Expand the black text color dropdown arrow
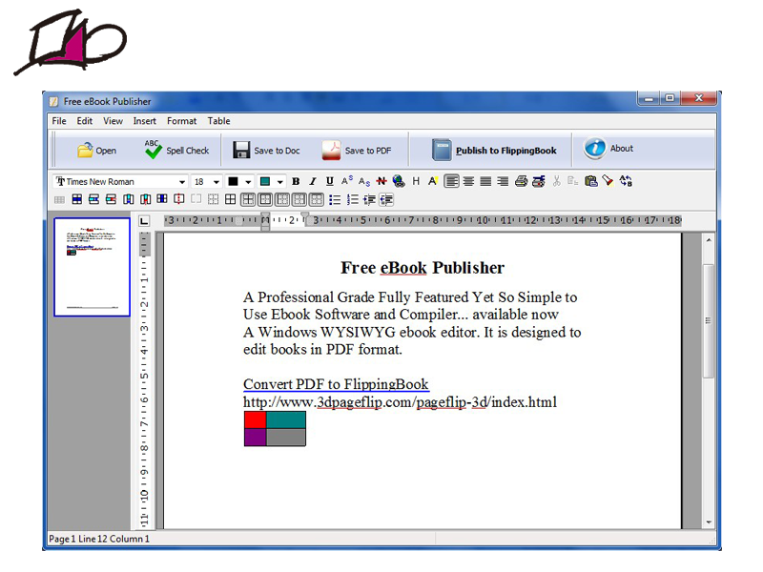The height and width of the screenshot is (572, 763). point(248,182)
